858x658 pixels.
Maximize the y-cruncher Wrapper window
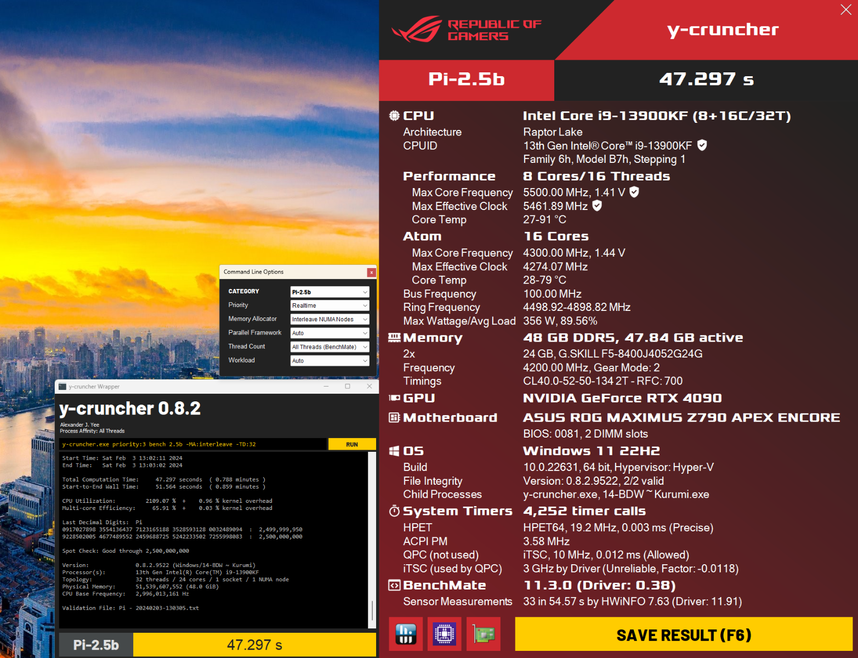coord(348,387)
